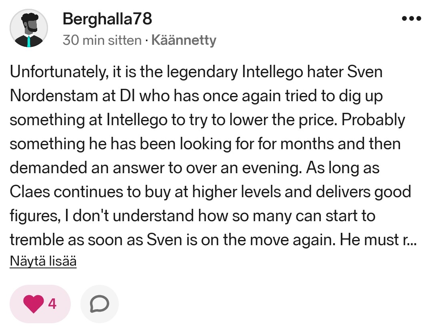Click the teal tie on the avatar
The width and height of the screenshot is (432, 336).
29,41
